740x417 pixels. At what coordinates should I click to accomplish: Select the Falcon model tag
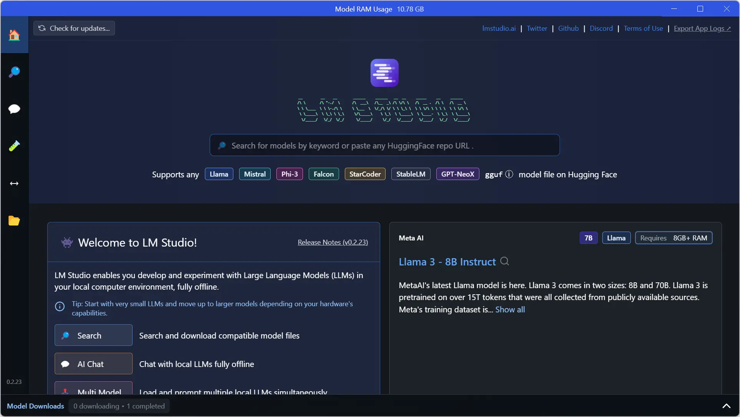pos(324,174)
